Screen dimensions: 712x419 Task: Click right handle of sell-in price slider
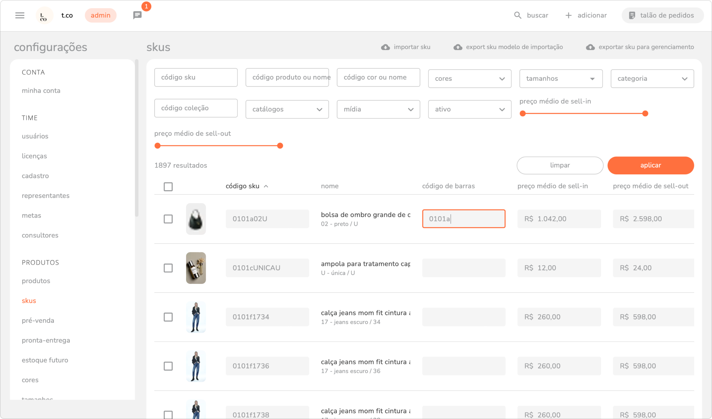click(645, 114)
